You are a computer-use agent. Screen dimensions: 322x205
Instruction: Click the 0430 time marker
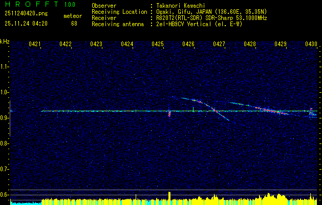[x=311, y=44]
